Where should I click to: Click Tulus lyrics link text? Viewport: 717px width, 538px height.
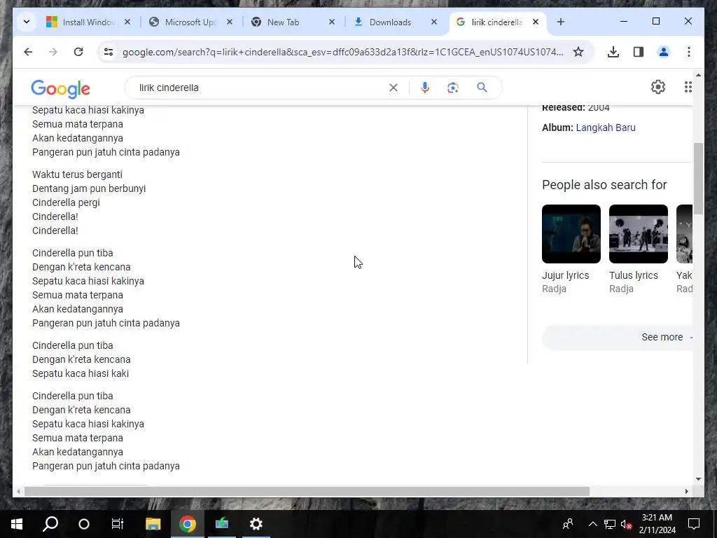pos(633,275)
